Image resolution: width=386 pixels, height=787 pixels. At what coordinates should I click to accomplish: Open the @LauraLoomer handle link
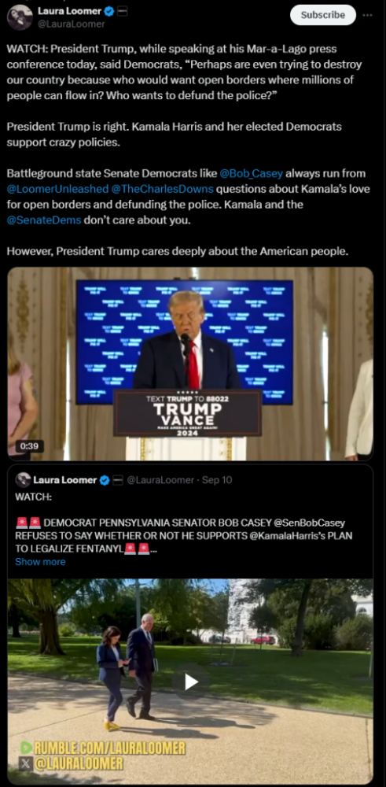(x=72, y=24)
